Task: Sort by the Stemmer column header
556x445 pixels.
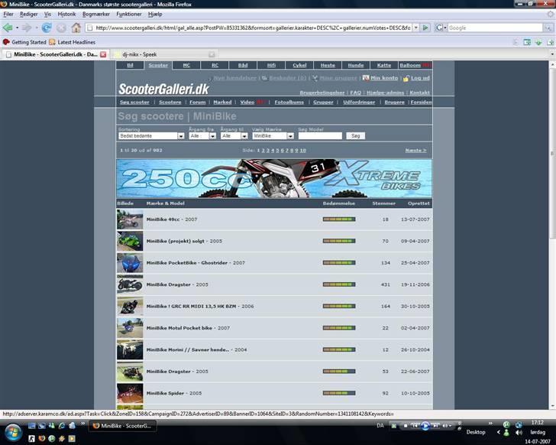Action: 383,203
